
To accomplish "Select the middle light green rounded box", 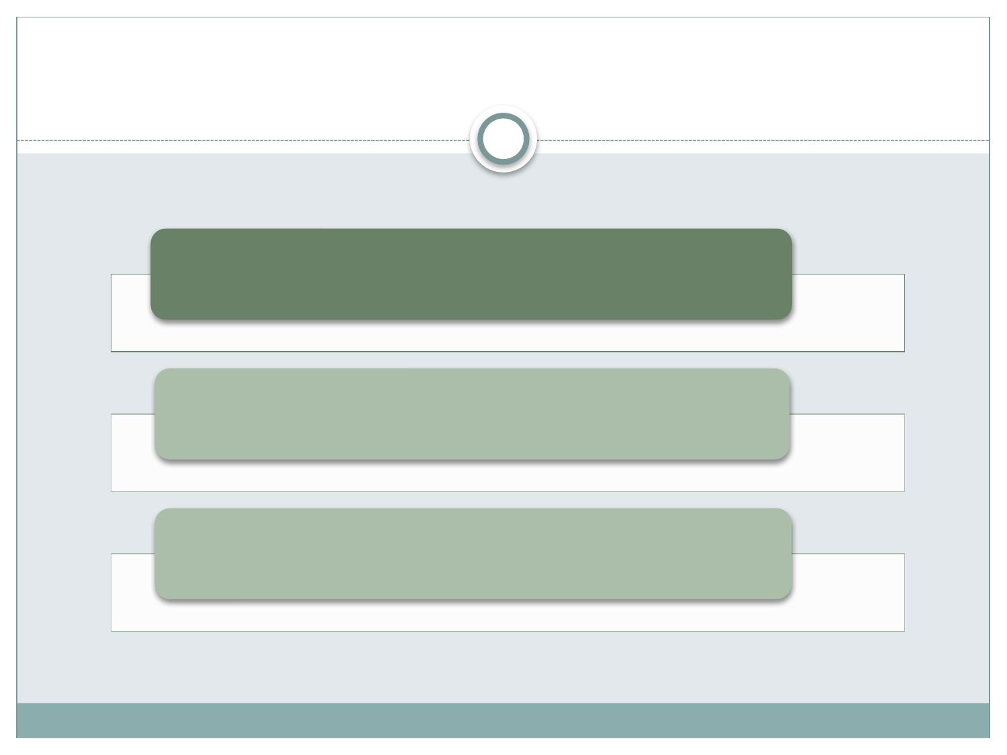I will [x=472, y=413].
